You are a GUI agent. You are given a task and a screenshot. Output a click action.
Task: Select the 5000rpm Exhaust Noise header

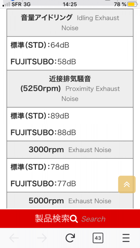(x=70, y=201)
